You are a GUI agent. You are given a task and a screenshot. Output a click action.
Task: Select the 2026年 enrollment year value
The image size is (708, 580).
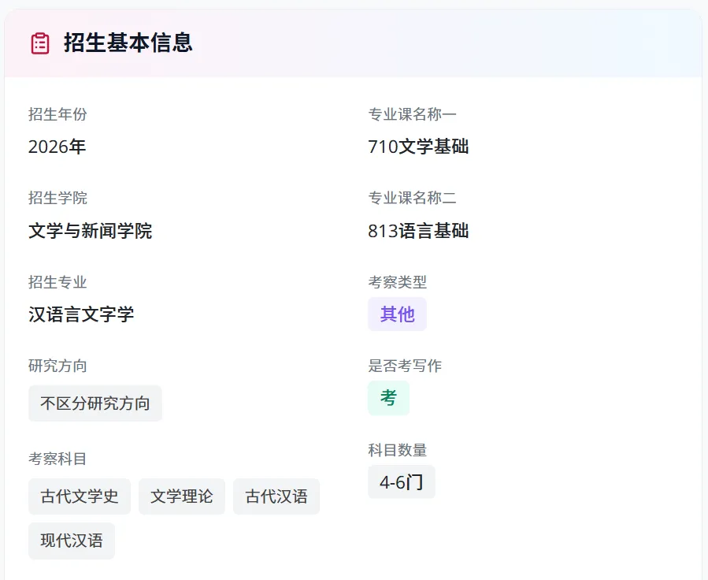tap(57, 147)
